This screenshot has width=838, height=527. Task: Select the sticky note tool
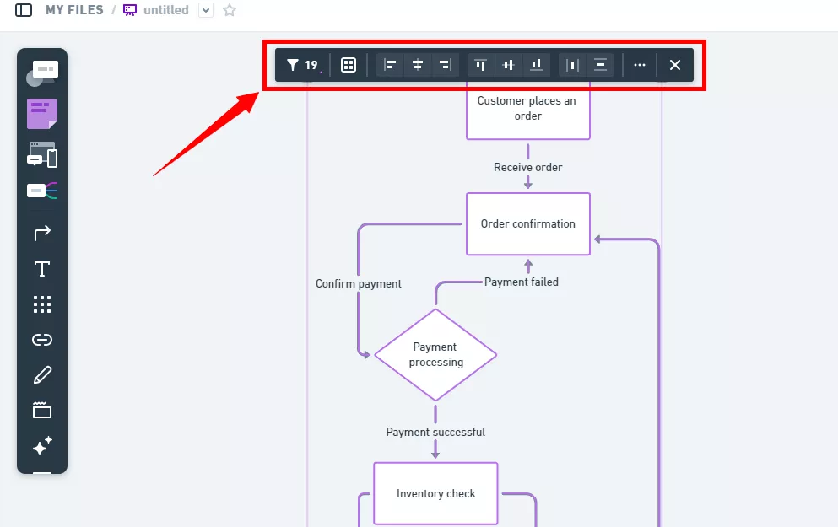(42, 114)
